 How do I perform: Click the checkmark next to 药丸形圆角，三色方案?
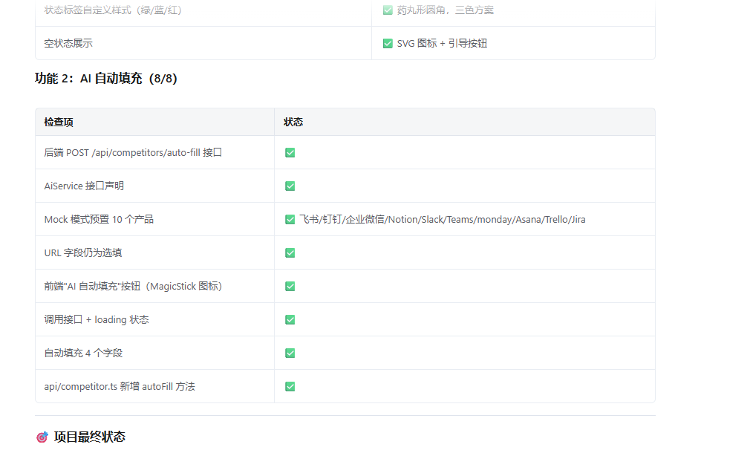[x=388, y=10]
